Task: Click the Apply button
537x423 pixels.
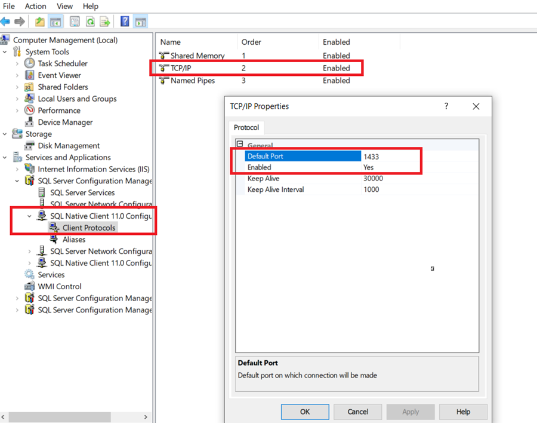Action: point(411,411)
